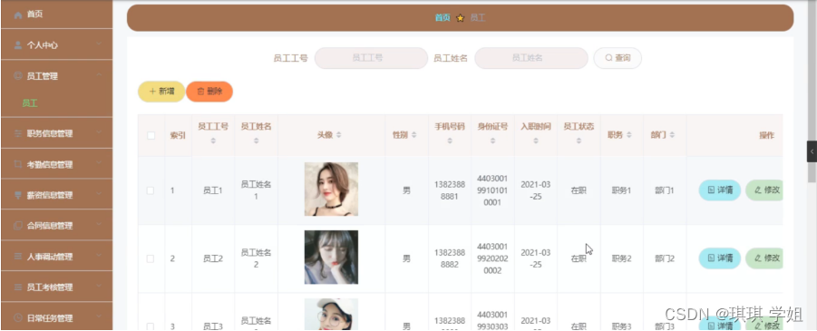Viewport: 817px width, 331px height.
Task: Click the icon beside 职务信息管理
Action: (18, 133)
